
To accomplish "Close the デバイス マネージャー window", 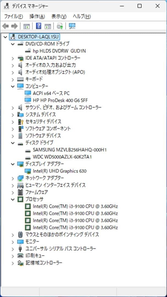I will (x=157, y=6).
